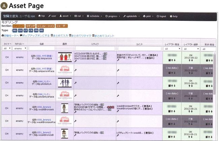Open the weakBronzeB thumbnail image
Image resolution: width=219 pixels, height=141 pixels.
pos(65,134)
